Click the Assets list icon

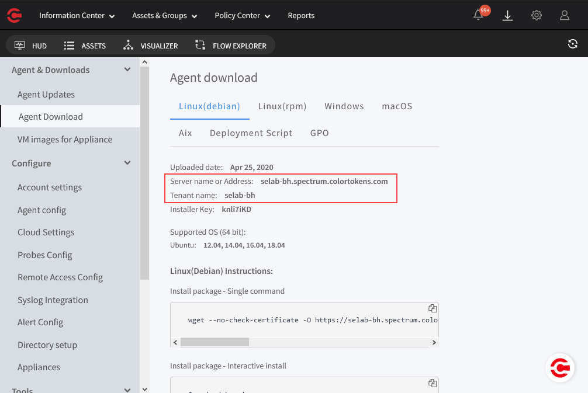click(x=69, y=46)
